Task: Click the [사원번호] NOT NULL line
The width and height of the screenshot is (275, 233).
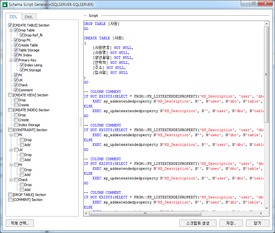Action: (113, 48)
